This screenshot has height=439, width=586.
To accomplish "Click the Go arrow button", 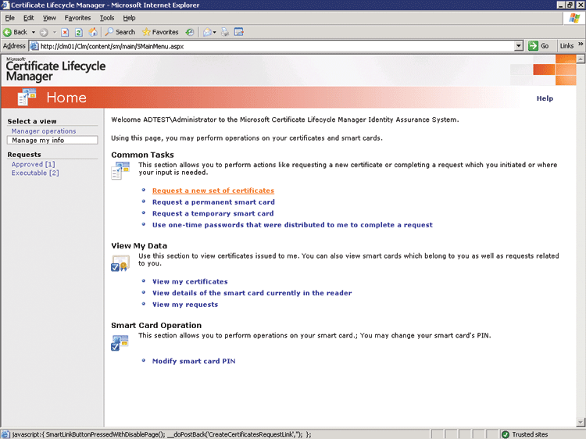I will click(538, 46).
